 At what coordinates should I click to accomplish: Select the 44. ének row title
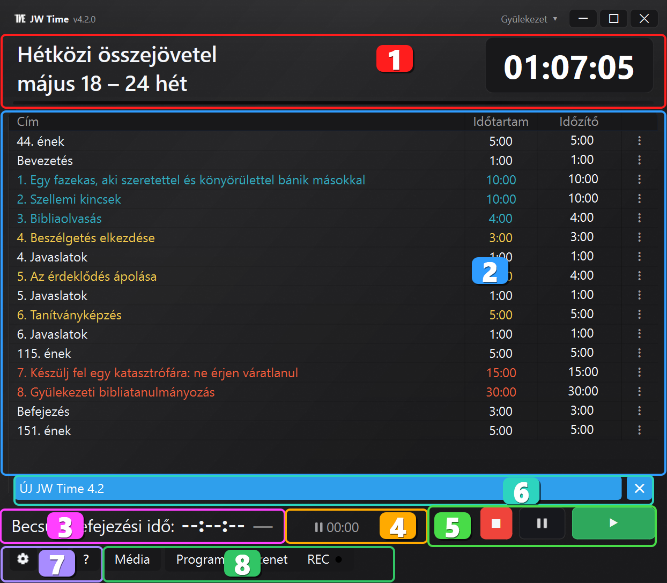click(x=41, y=141)
